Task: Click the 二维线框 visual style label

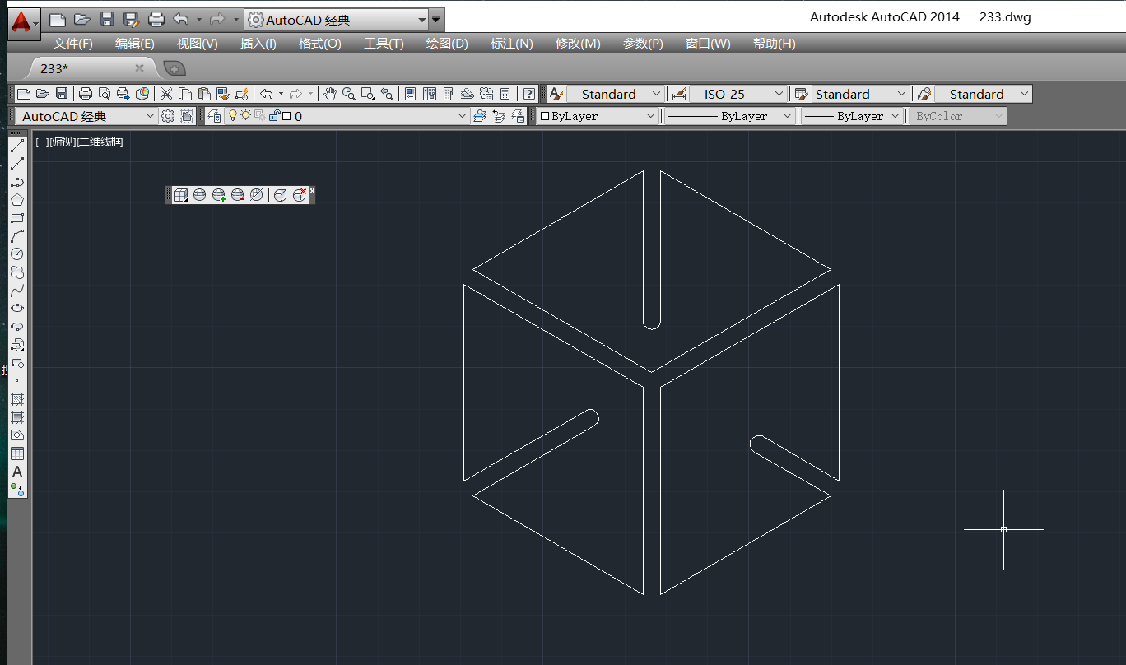Action: point(100,142)
